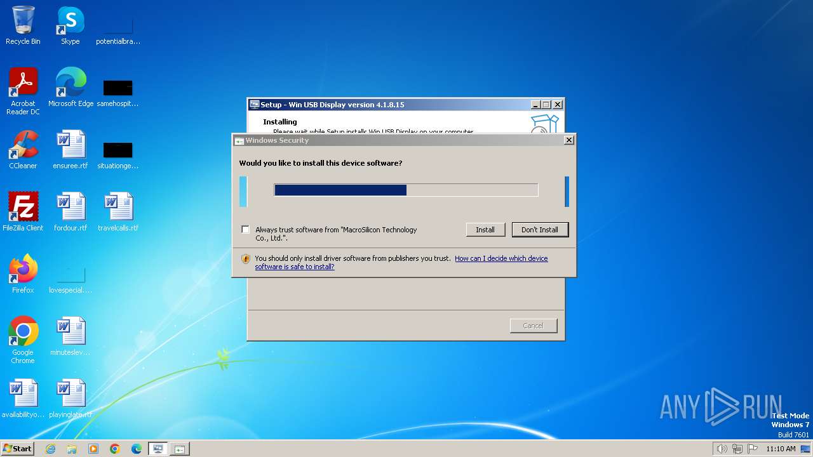Viewport: 813px width, 457px height.
Task: Minimize the Win USB Display Setup window
Action: [x=535, y=105]
